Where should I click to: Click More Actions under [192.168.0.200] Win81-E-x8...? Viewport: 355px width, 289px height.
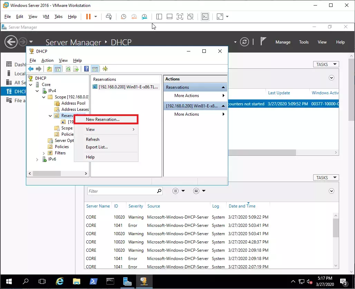(x=195, y=114)
